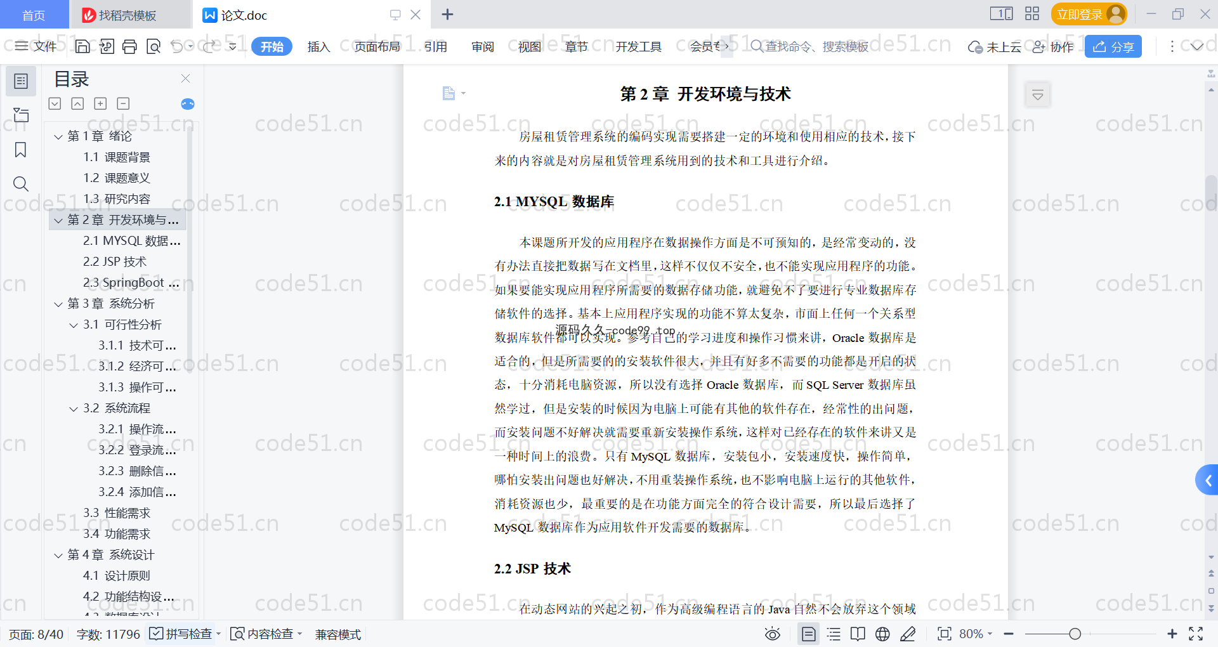Click the 协作 collaborate button
This screenshot has height=647, width=1218.
point(1052,46)
